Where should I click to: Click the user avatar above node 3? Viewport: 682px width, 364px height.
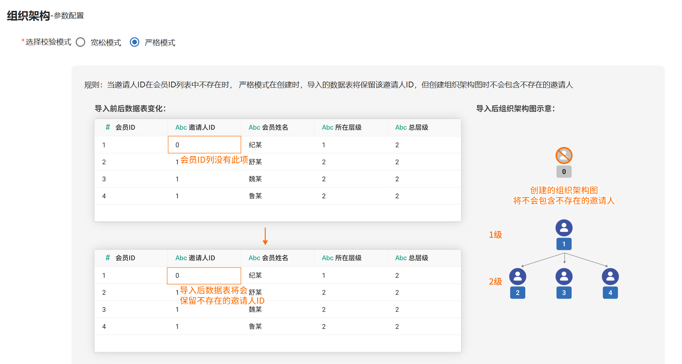(564, 277)
